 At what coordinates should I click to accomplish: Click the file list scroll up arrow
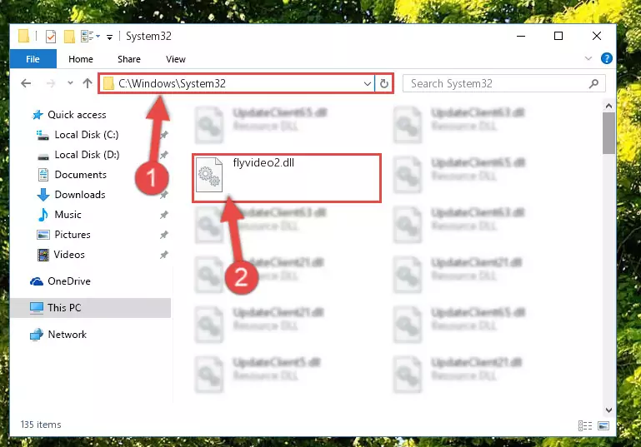(608, 107)
